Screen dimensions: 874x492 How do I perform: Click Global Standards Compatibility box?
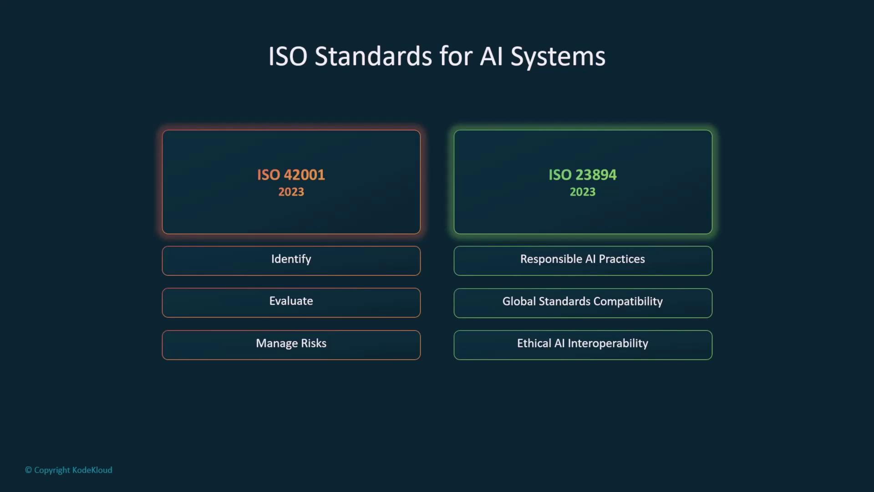582,302
